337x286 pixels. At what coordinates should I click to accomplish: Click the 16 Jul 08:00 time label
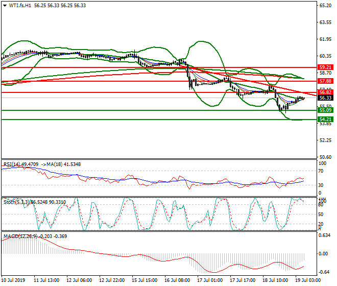pos(177,280)
